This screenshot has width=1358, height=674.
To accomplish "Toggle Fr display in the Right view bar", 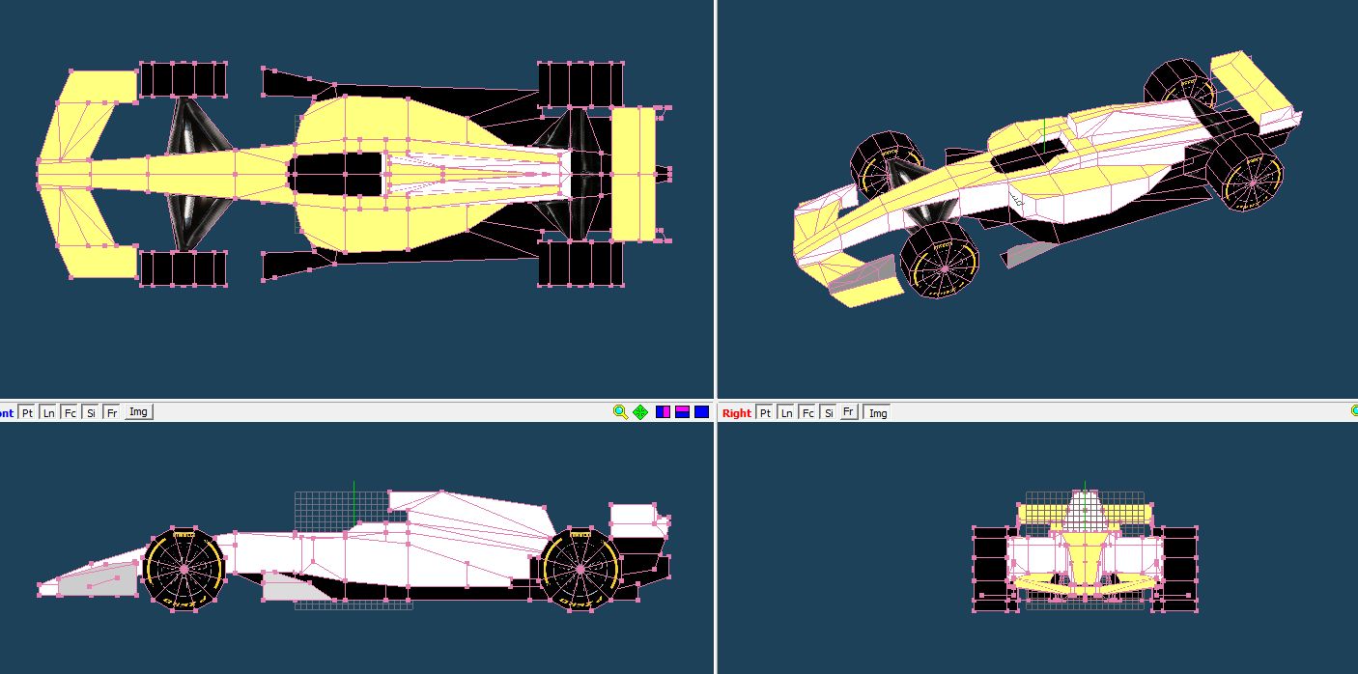I will 849,413.
